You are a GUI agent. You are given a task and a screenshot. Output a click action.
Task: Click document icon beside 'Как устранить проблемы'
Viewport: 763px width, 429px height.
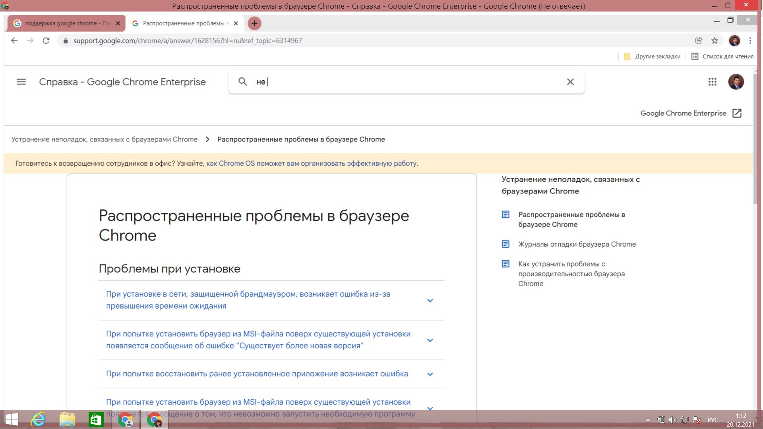505,264
